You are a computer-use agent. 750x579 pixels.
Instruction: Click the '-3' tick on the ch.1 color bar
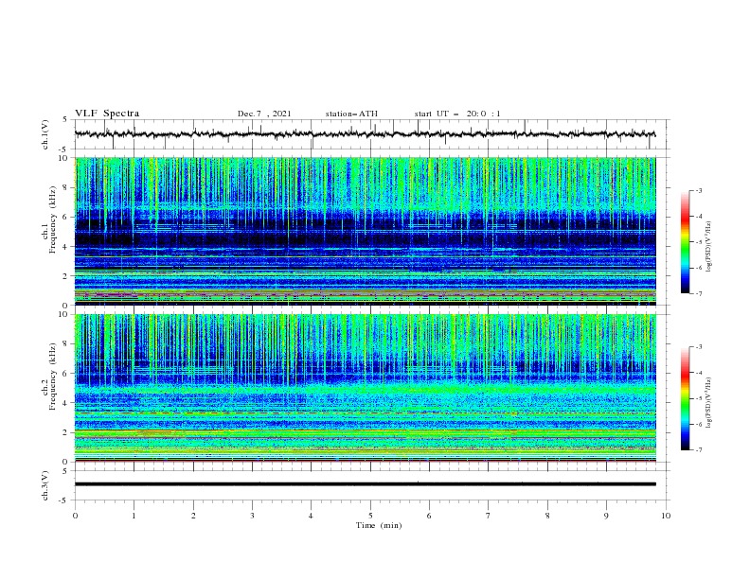699,190
